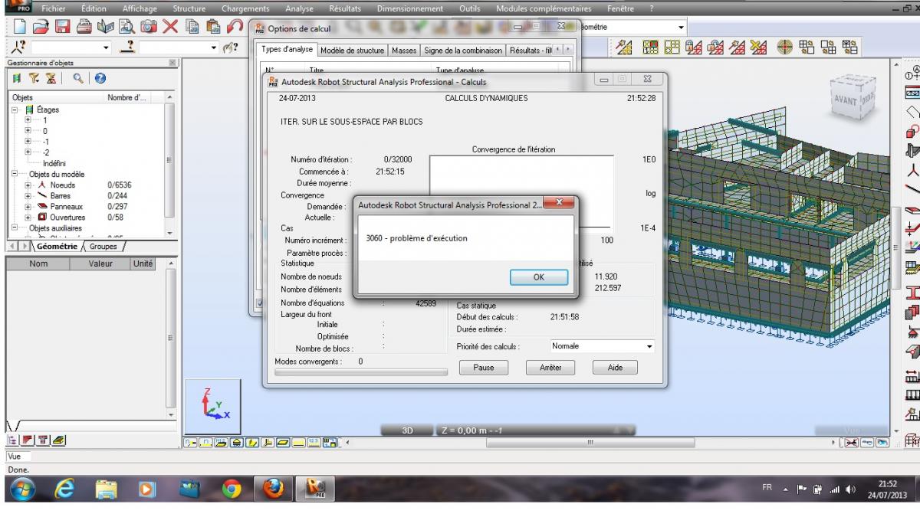Click the filter funnel icon in object manager
The height and width of the screenshot is (517, 920).
tap(34, 78)
